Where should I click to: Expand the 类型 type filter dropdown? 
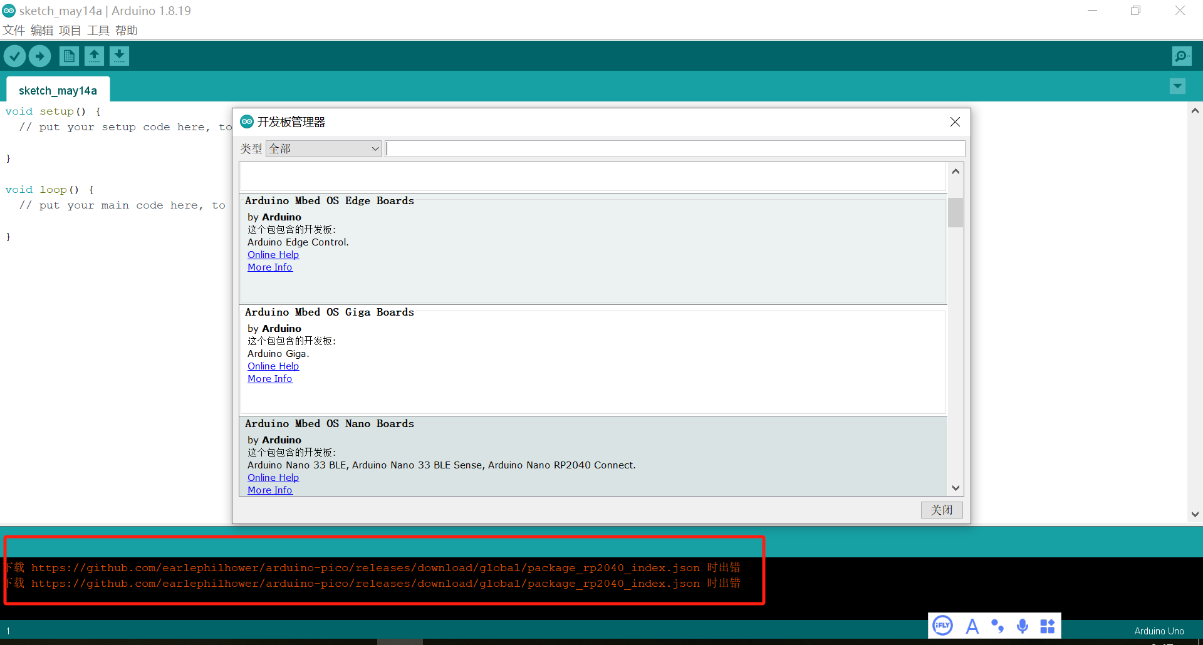[x=323, y=149]
